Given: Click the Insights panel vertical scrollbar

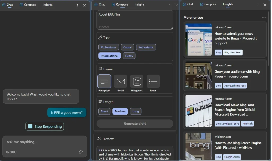Looking at the screenshot, I should pos(269,39).
